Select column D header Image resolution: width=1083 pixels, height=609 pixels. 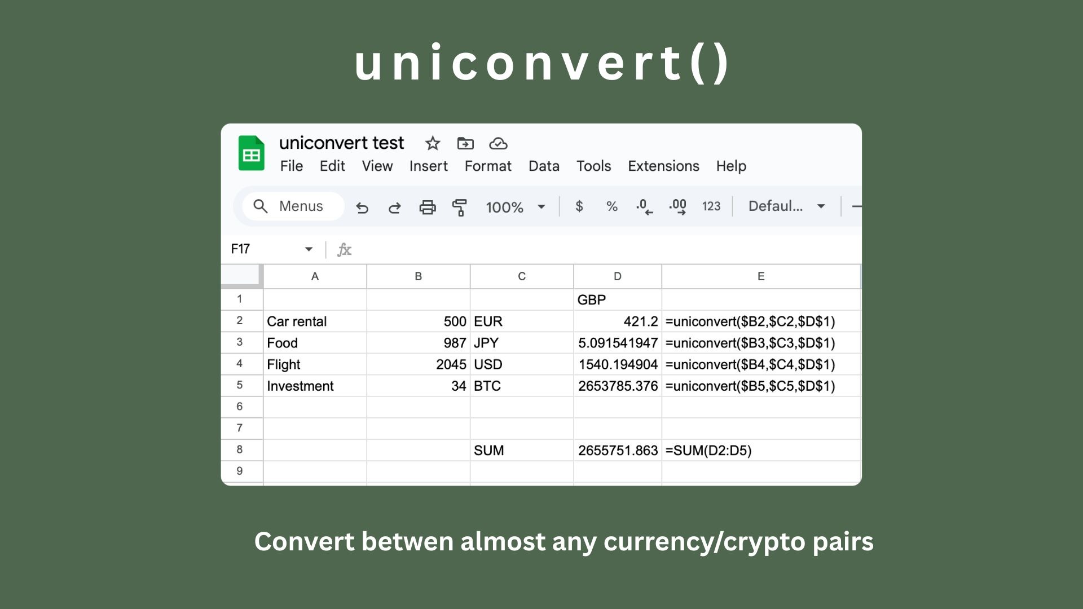pos(617,276)
